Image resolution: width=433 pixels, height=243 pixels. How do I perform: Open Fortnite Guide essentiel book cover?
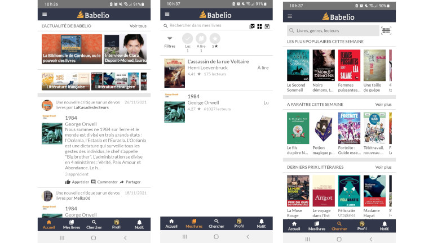349,128
